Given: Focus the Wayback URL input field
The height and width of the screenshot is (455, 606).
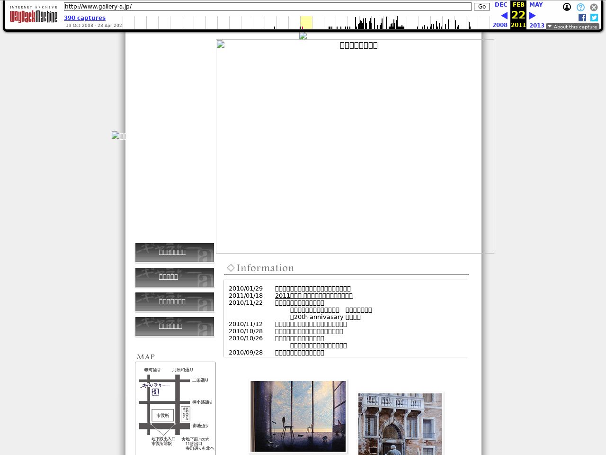Looking at the screenshot, I should [x=267, y=7].
